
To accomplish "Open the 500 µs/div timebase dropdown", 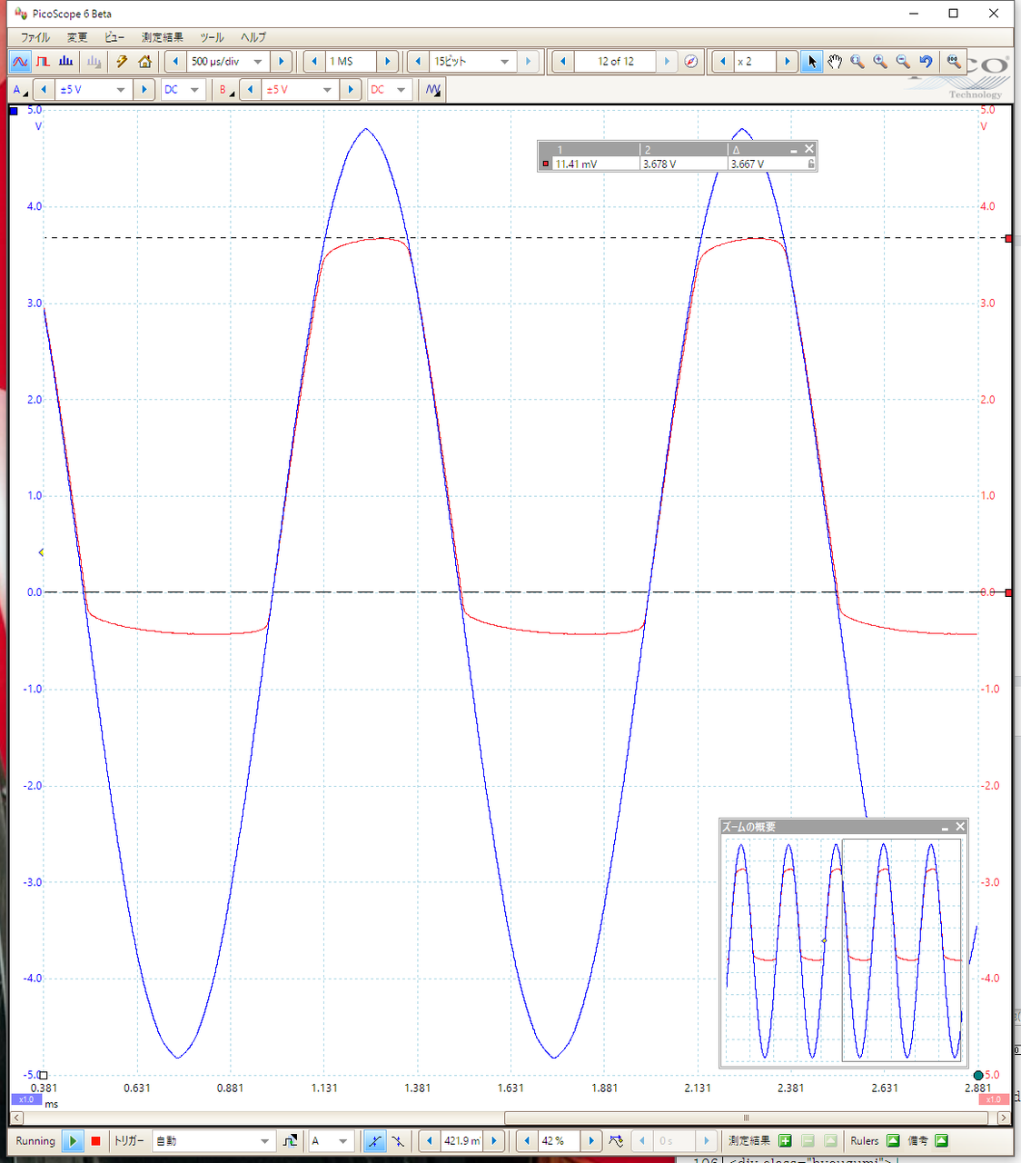I will click(x=258, y=62).
